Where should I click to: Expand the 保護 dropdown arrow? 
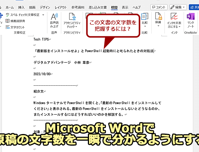coord(158,26)
